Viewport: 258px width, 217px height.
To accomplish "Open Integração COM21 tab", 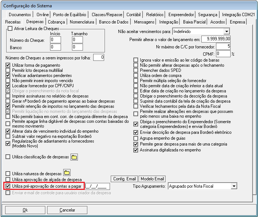I will 238,15.
